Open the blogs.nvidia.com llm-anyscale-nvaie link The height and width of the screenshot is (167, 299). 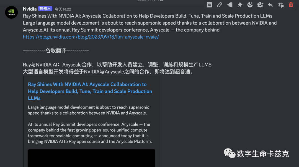[91, 37]
